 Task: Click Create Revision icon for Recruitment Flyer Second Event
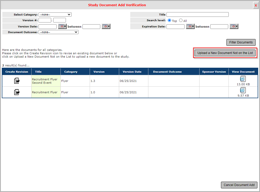17,81
